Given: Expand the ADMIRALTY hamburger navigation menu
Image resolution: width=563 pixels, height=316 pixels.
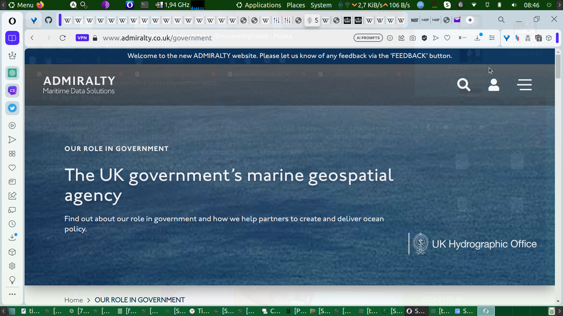Looking at the screenshot, I should [x=524, y=85].
